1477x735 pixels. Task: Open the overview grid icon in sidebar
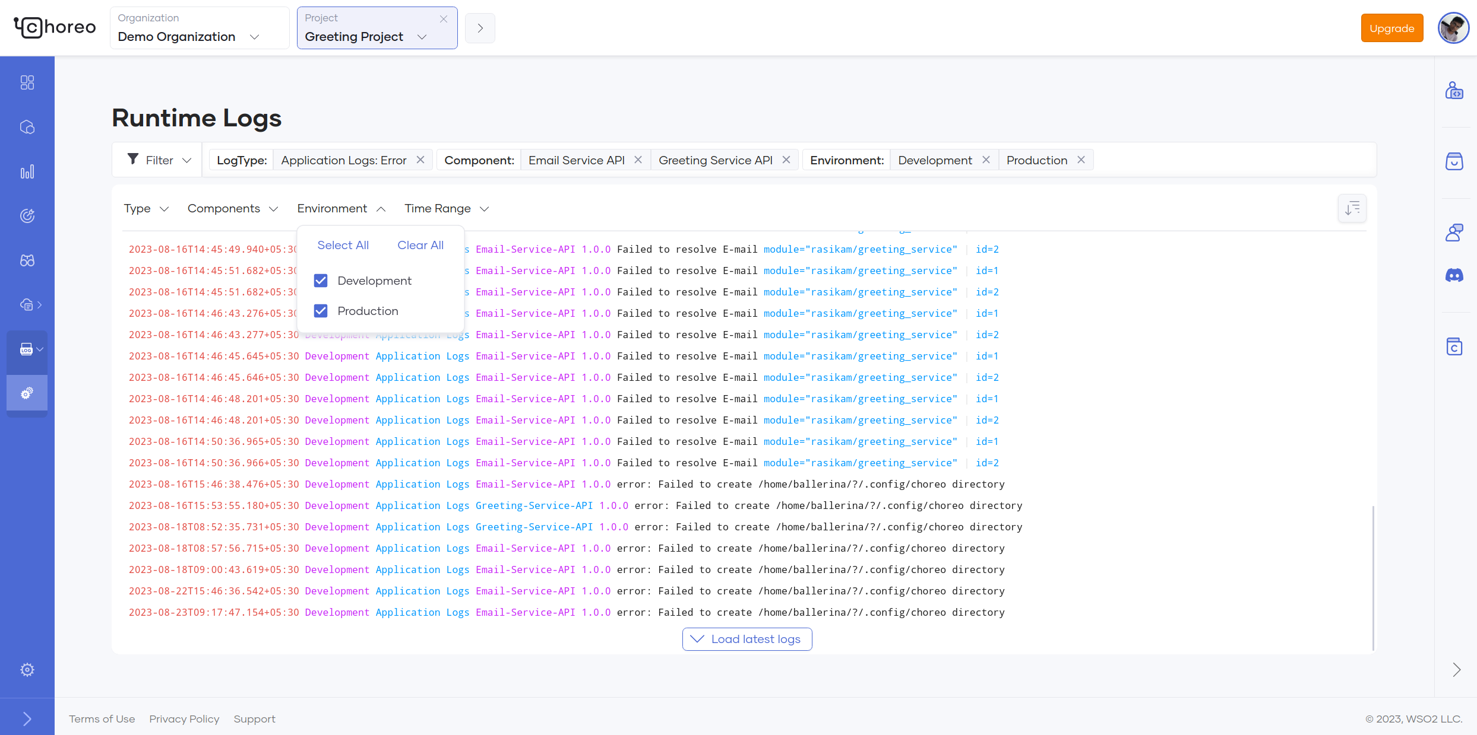(x=27, y=82)
